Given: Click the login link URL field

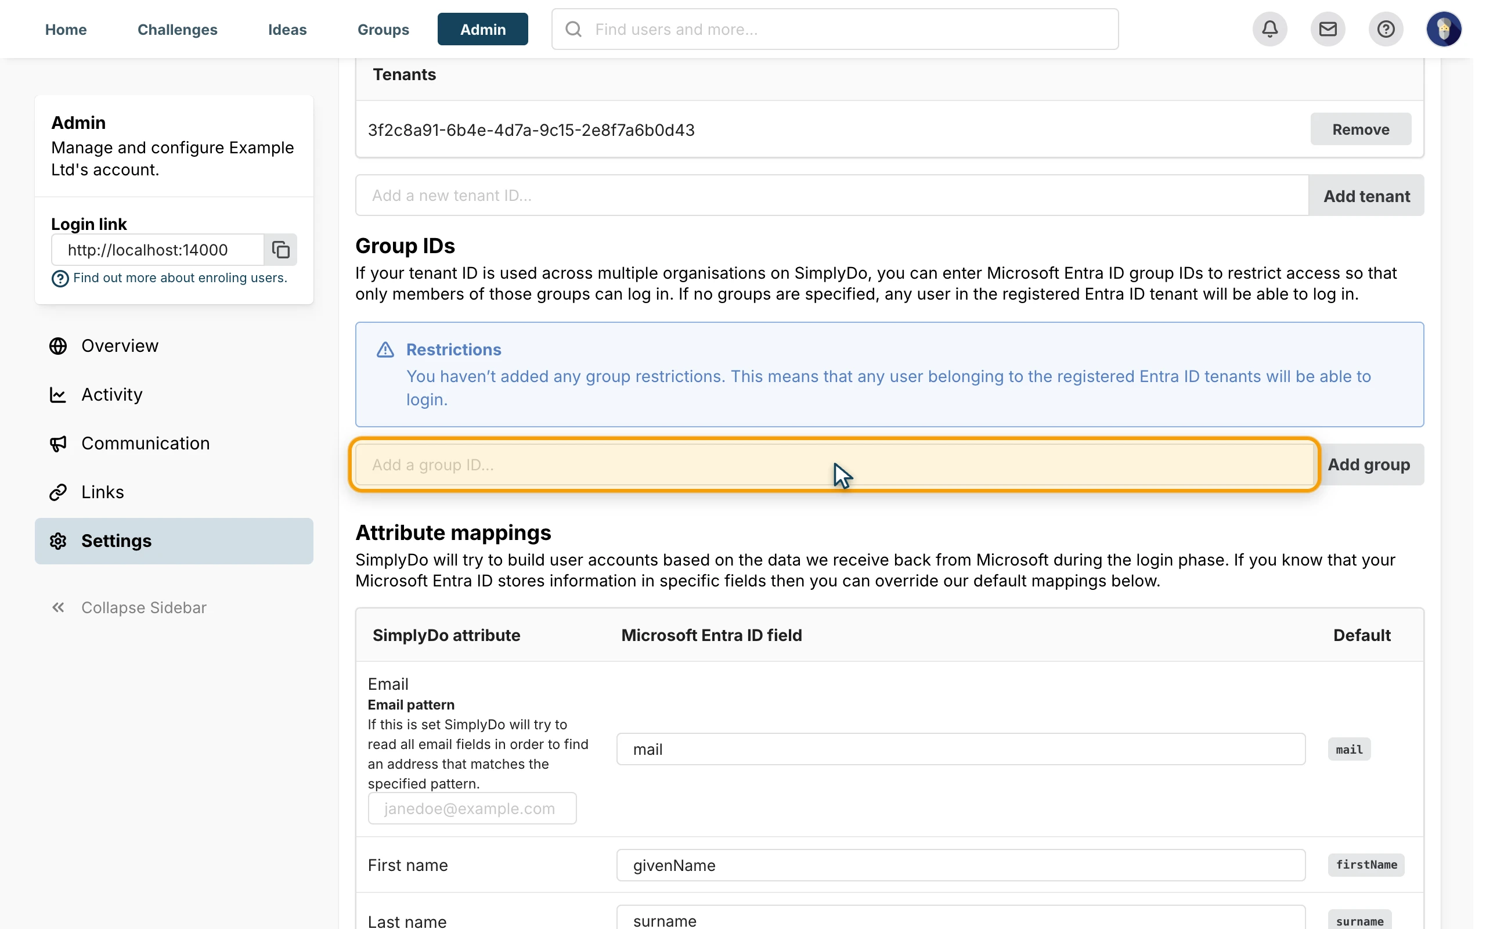Looking at the screenshot, I should point(158,250).
